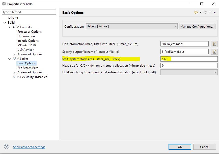Click the Link information (map) label

100,44
